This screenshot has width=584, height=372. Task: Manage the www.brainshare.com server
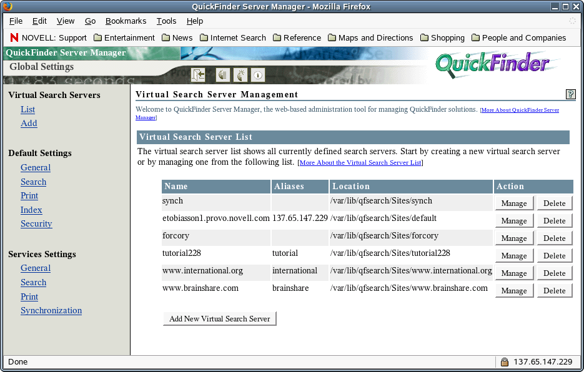click(x=514, y=290)
